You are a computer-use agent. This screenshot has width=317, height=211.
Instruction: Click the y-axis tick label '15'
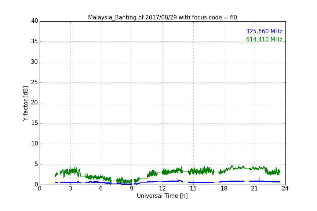click(x=34, y=123)
